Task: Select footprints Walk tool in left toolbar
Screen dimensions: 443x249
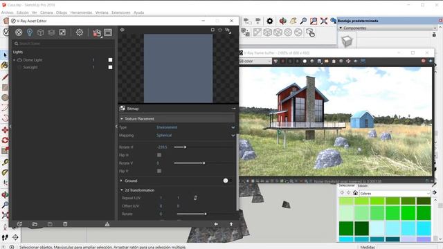Action: (5, 237)
